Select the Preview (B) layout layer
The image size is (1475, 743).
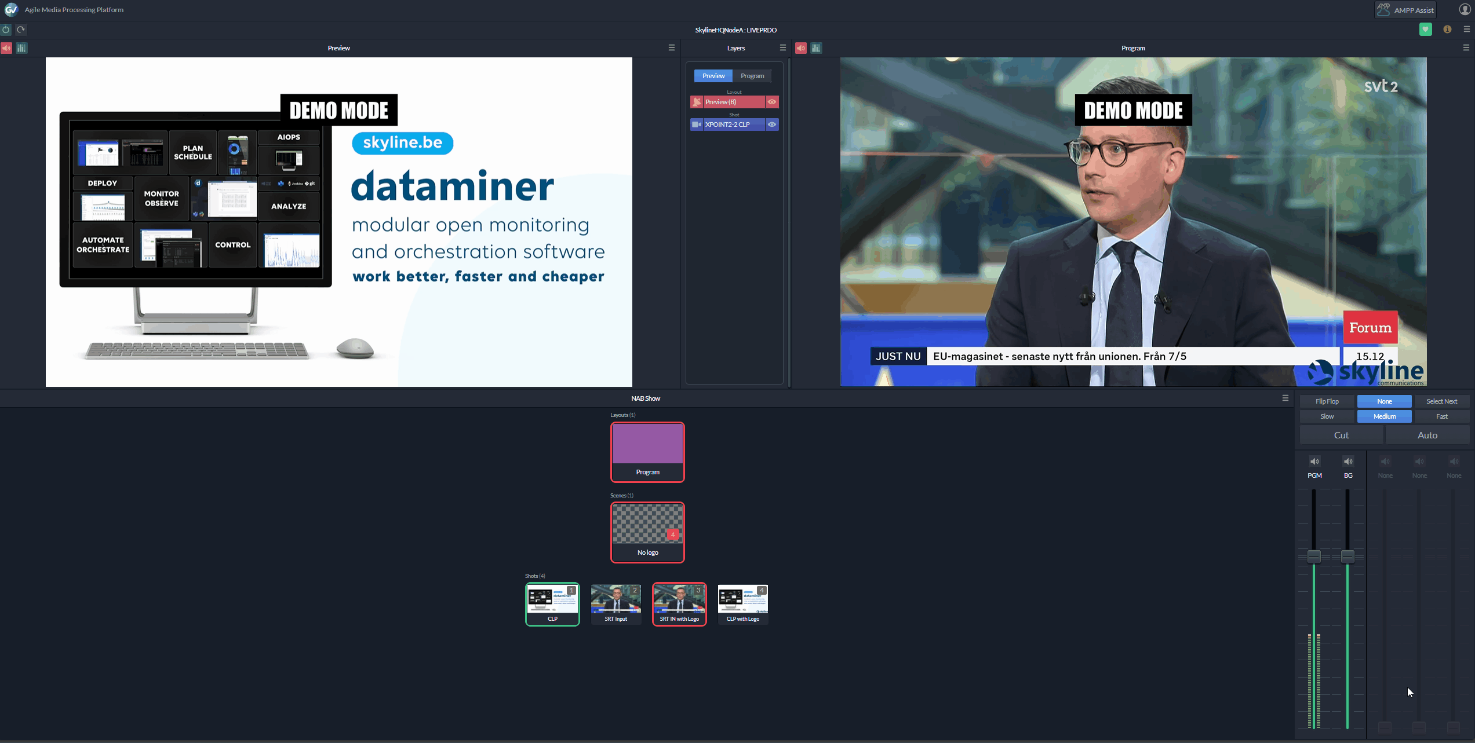(734, 102)
